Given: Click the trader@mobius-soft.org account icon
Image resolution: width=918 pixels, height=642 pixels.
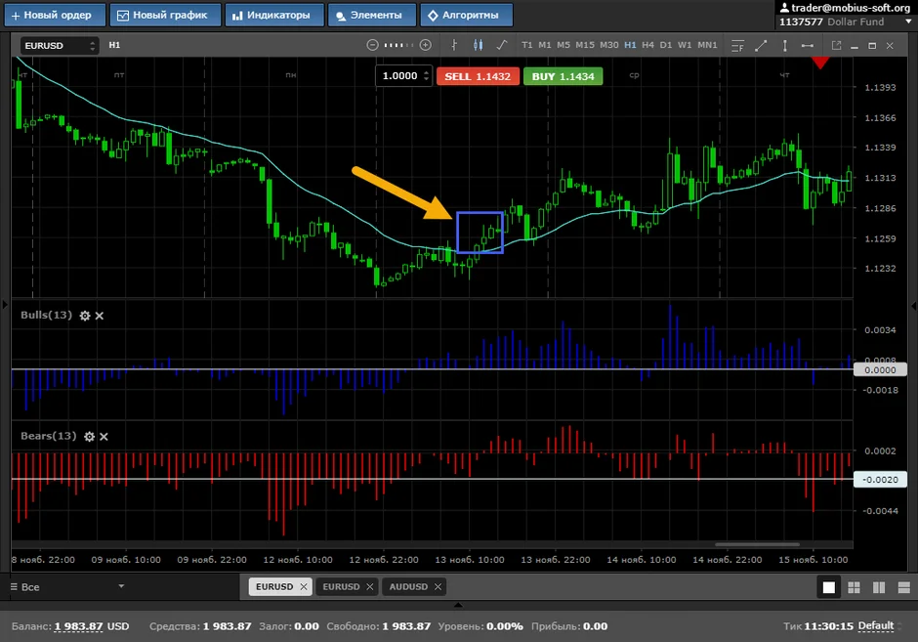Looking at the screenshot, I should 784,8.
